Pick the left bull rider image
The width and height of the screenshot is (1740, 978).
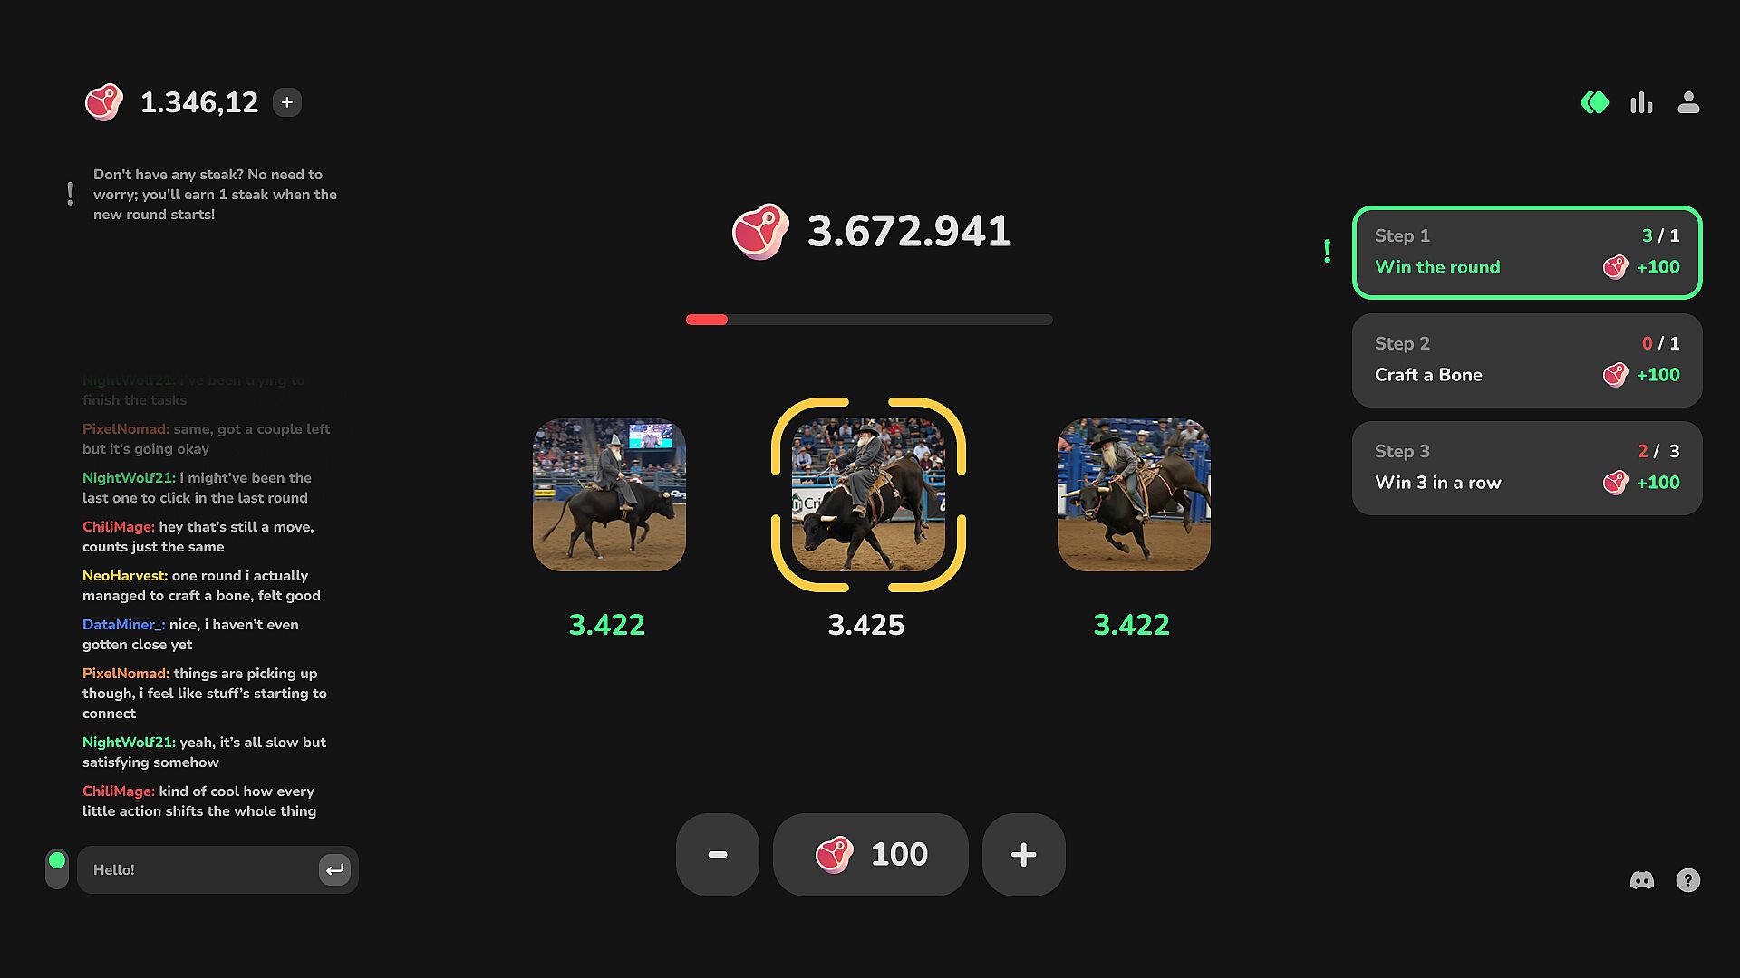click(x=609, y=494)
